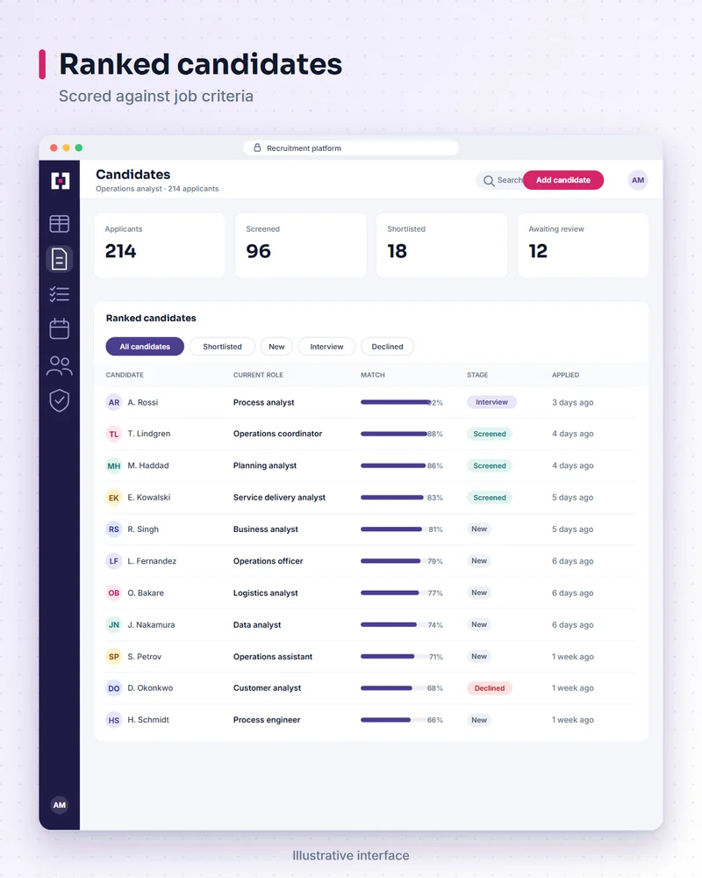Click the name M. Haddad

[x=148, y=466]
